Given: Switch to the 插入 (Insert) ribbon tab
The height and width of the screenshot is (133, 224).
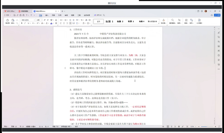Looking at the screenshot, I should (x=47, y=15).
